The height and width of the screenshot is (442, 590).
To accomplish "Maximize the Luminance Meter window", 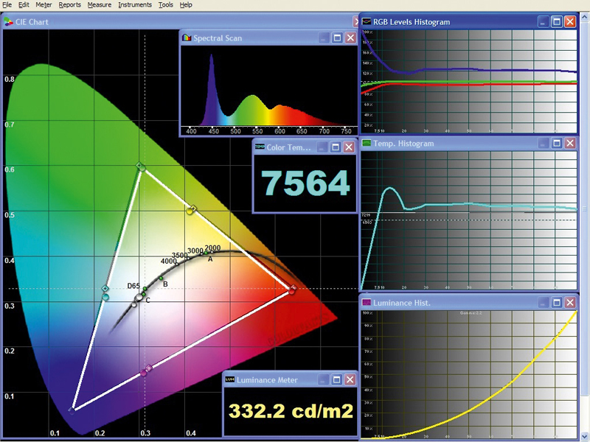I will point(336,379).
